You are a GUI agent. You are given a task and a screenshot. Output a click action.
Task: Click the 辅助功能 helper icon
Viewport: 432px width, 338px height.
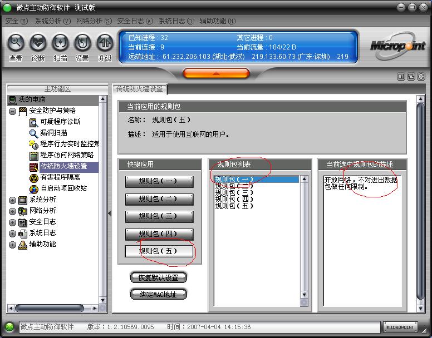tap(23, 245)
